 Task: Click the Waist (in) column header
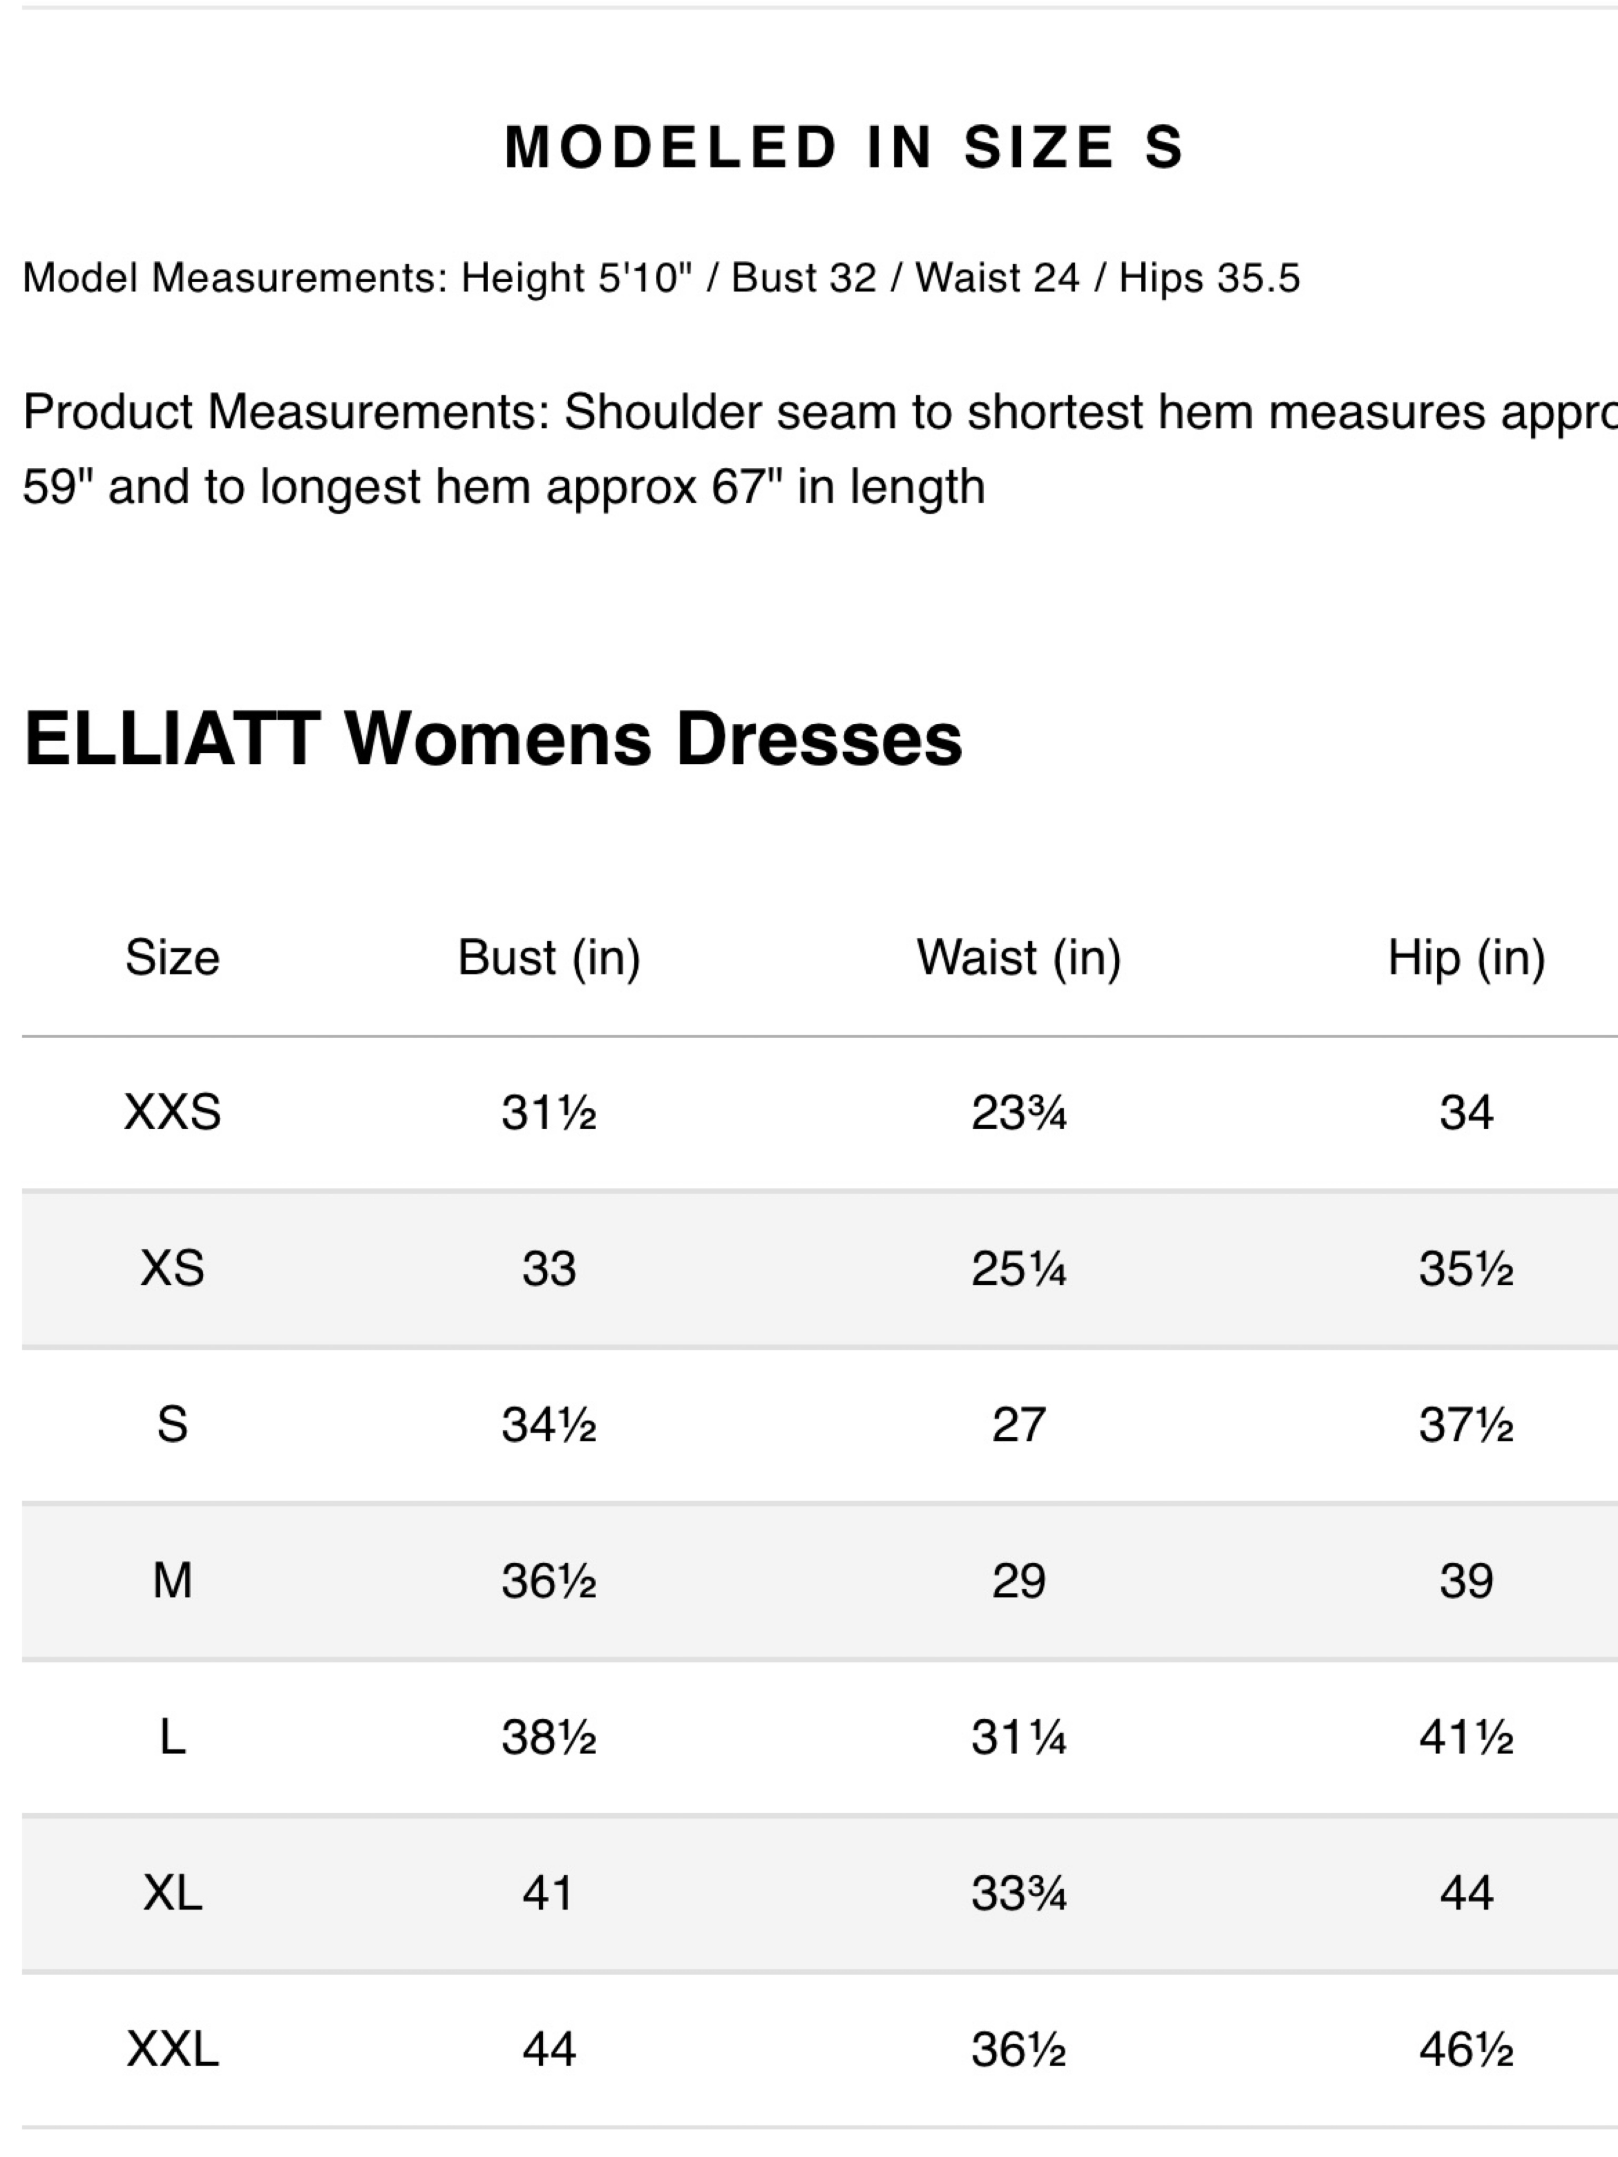[x=1019, y=958]
